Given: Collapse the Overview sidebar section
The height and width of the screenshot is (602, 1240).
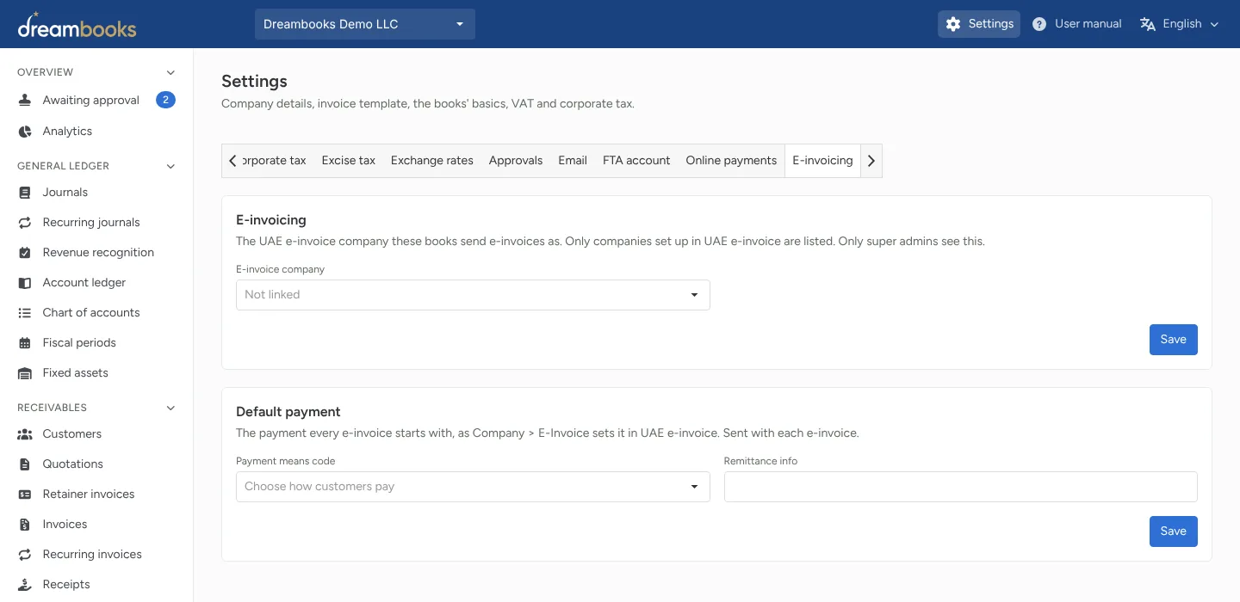Looking at the screenshot, I should [170, 72].
